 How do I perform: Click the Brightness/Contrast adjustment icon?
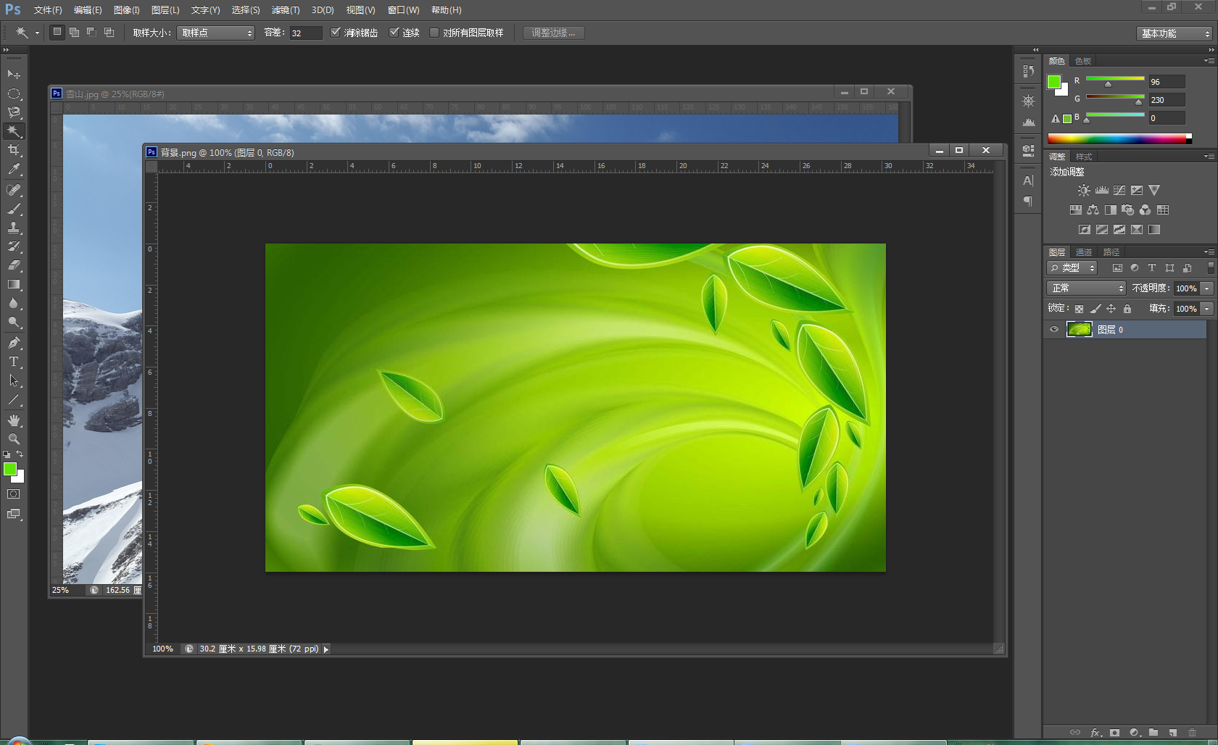1083,191
